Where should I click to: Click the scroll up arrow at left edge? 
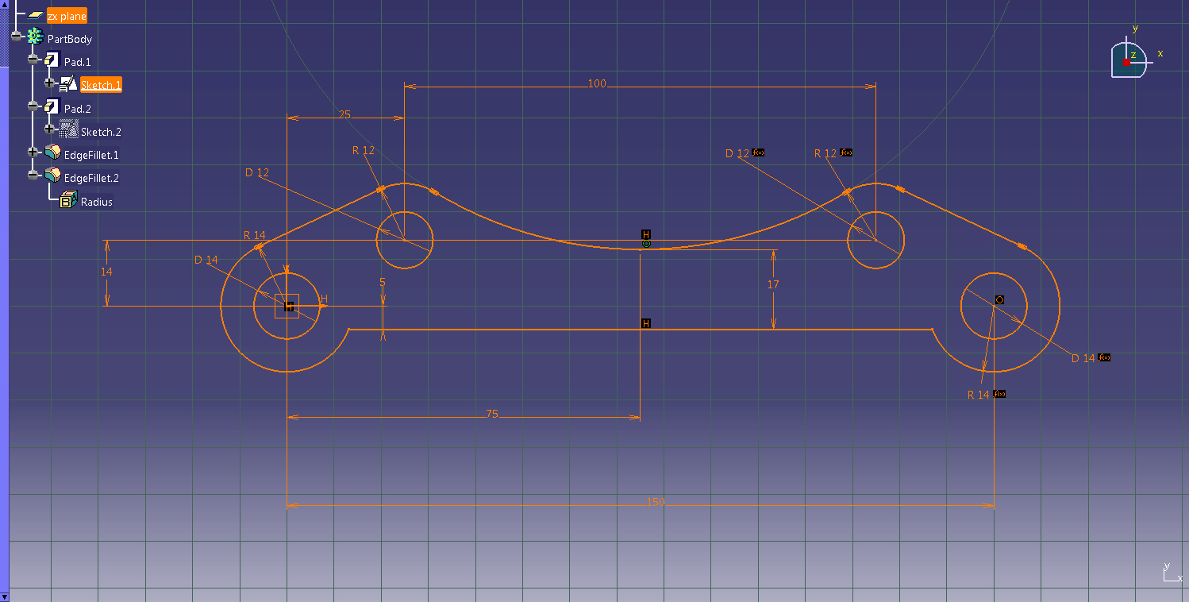point(4,5)
